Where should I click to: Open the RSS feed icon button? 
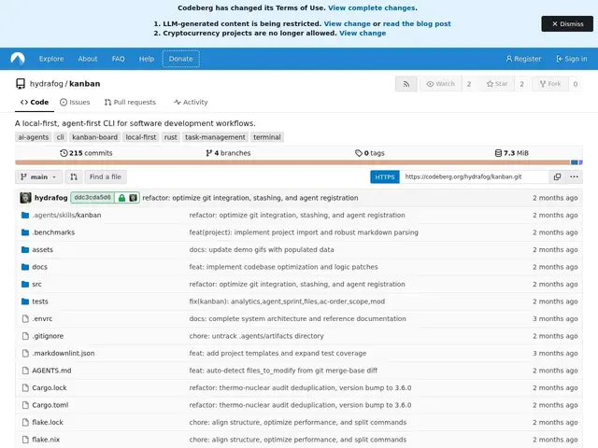click(406, 84)
